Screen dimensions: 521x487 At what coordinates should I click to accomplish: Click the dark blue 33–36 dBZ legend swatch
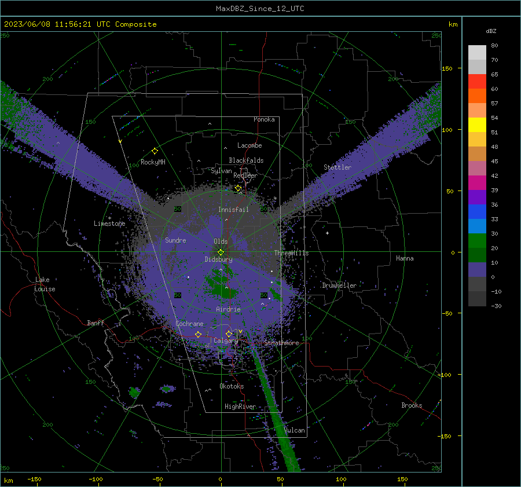tap(477, 212)
